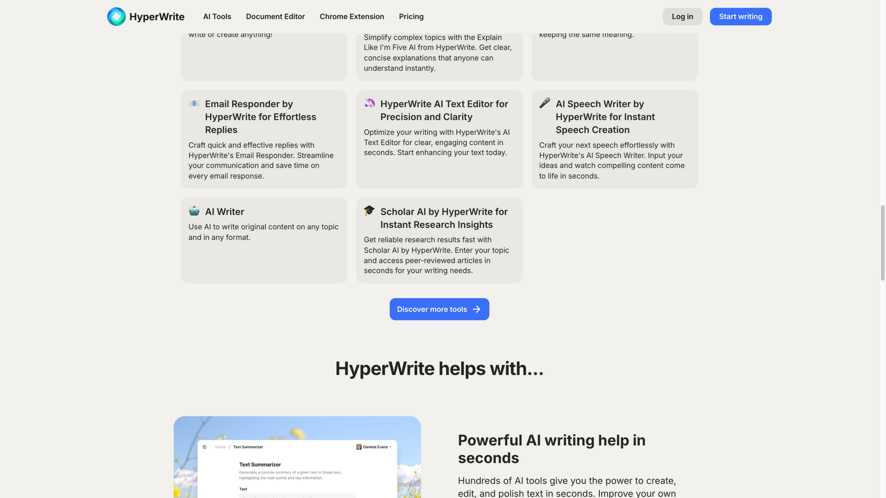Image resolution: width=886 pixels, height=498 pixels.
Task: Click the HyperWrite brand name text
Action: coord(157,17)
